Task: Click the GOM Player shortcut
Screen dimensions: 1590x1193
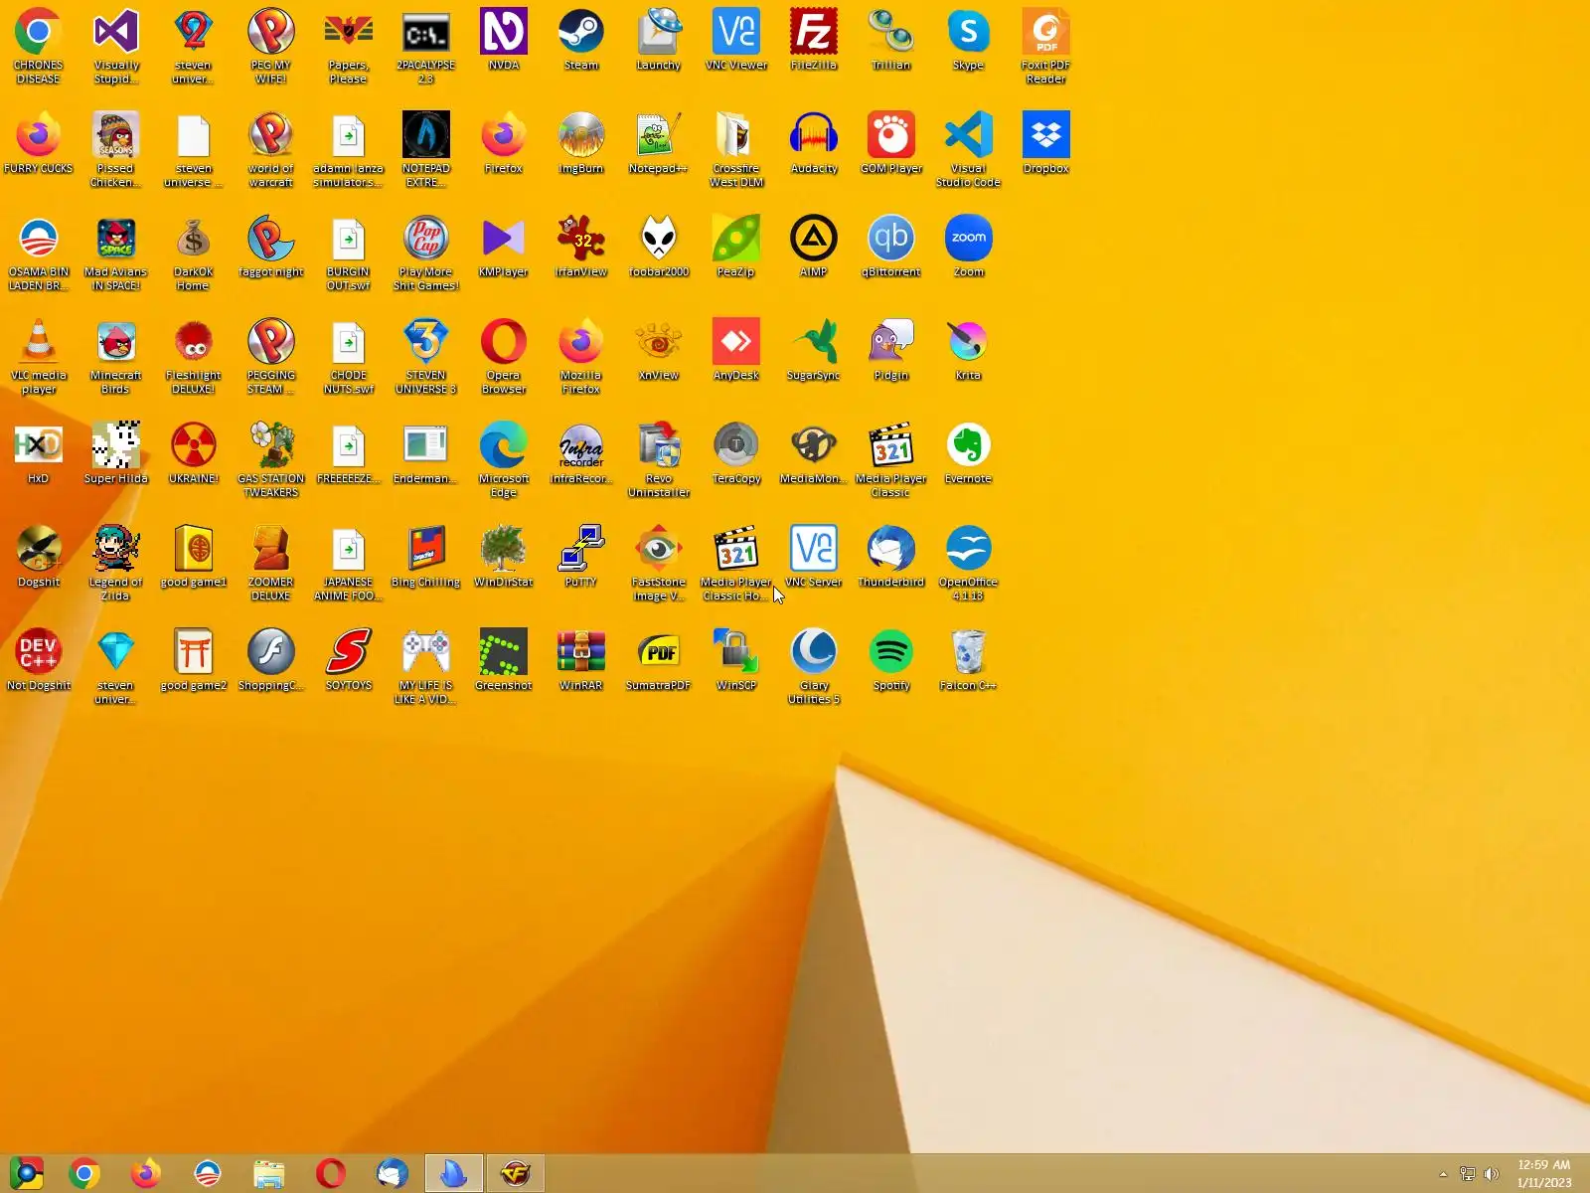Action: point(891,144)
